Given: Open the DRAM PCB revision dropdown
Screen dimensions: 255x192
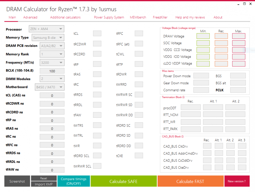Looking at the screenshot, I should pyautogui.click(x=52, y=46).
